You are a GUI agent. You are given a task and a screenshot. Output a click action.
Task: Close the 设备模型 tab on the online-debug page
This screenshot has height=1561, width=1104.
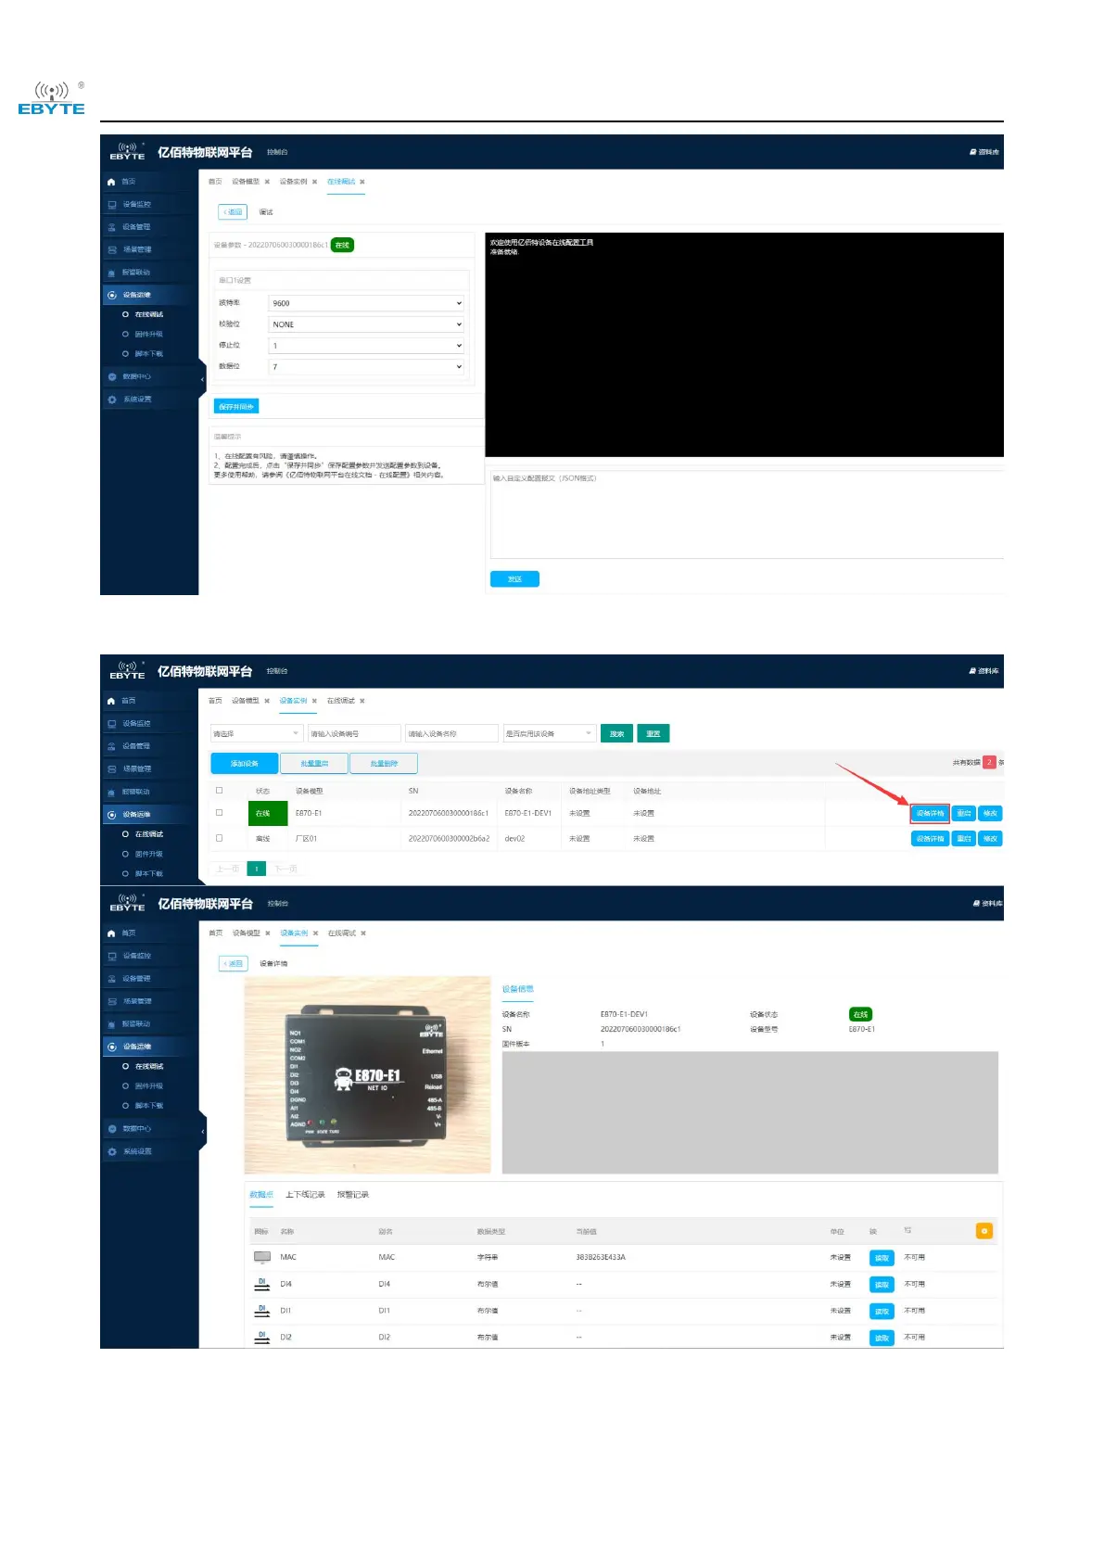click(x=267, y=182)
